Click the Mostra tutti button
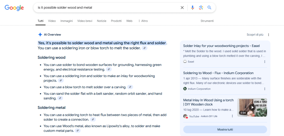The image size is (284, 136). 225,129
